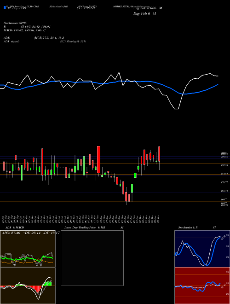Click the red RSI chart panel
The image size is (230, 304).
[x=202, y=286]
